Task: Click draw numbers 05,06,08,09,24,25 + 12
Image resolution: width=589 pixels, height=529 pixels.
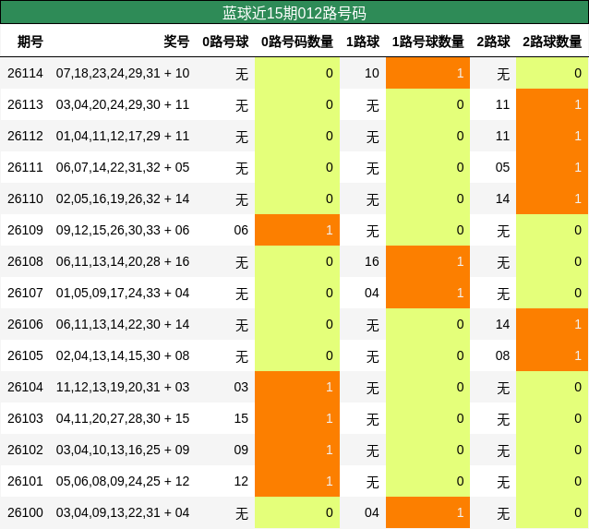Action: (x=123, y=481)
